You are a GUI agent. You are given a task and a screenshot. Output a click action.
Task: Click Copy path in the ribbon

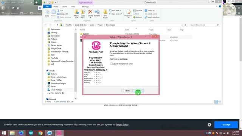coord(63,14)
